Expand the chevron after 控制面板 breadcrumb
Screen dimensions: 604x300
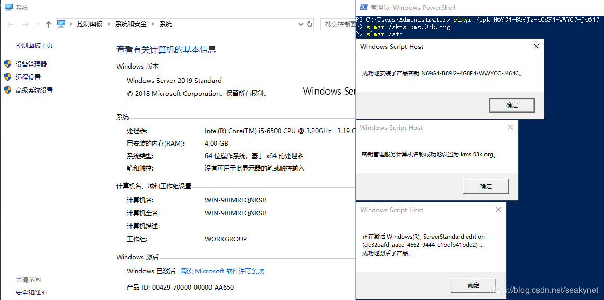point(109,24)
